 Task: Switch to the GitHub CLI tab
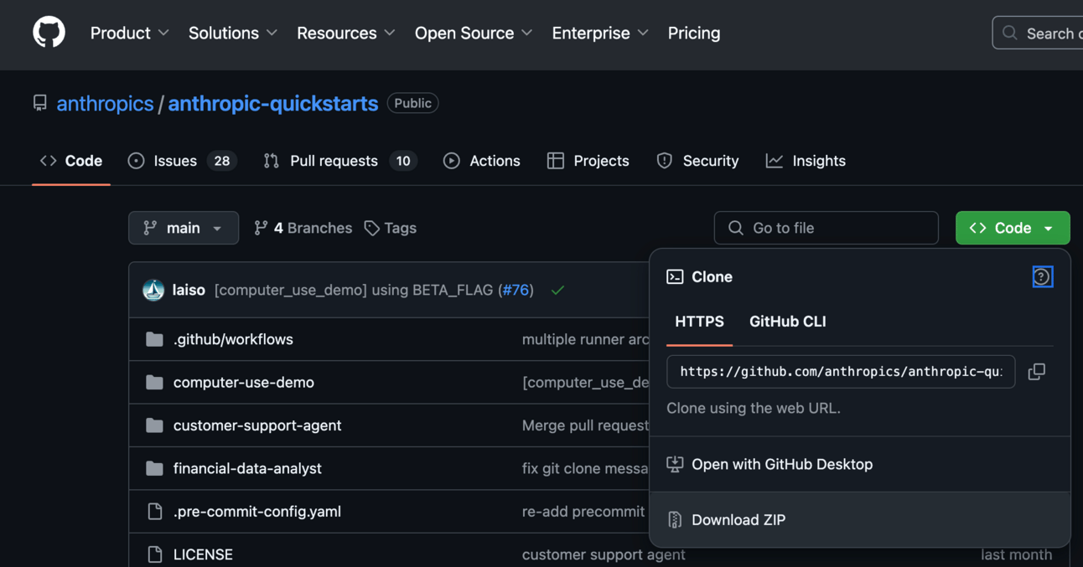tap(787, 322)
